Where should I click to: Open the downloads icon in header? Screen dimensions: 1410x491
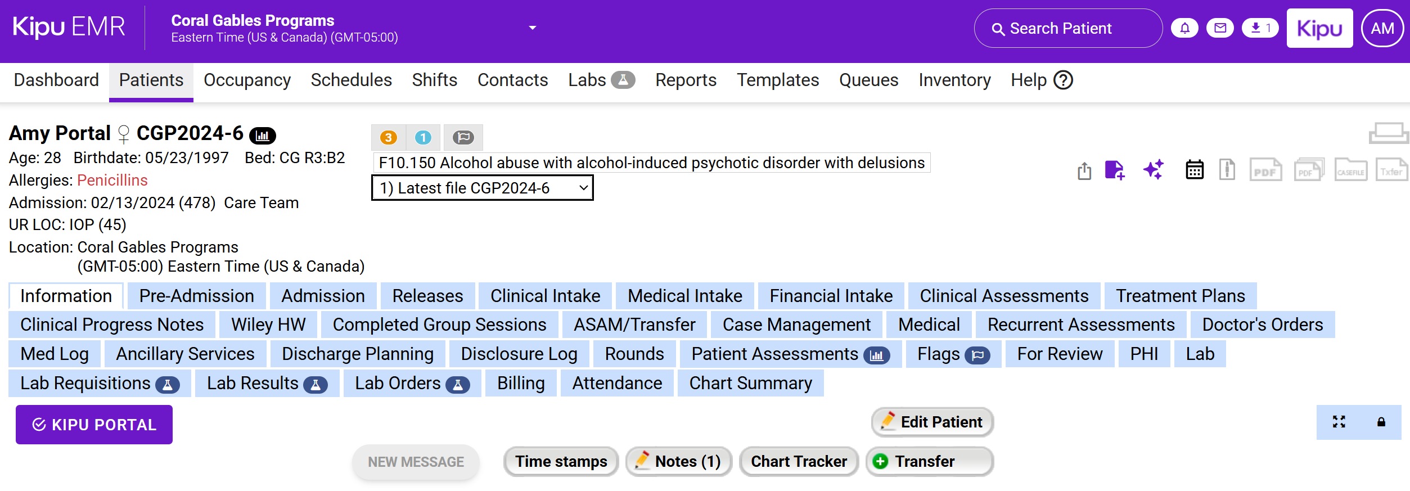pos(1260,28)
